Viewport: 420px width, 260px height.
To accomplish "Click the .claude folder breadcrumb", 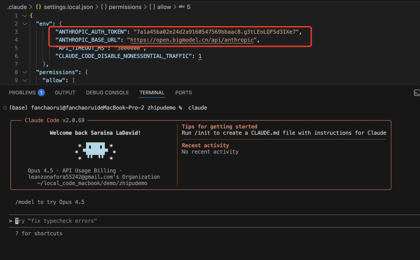I will pos(17,7).
